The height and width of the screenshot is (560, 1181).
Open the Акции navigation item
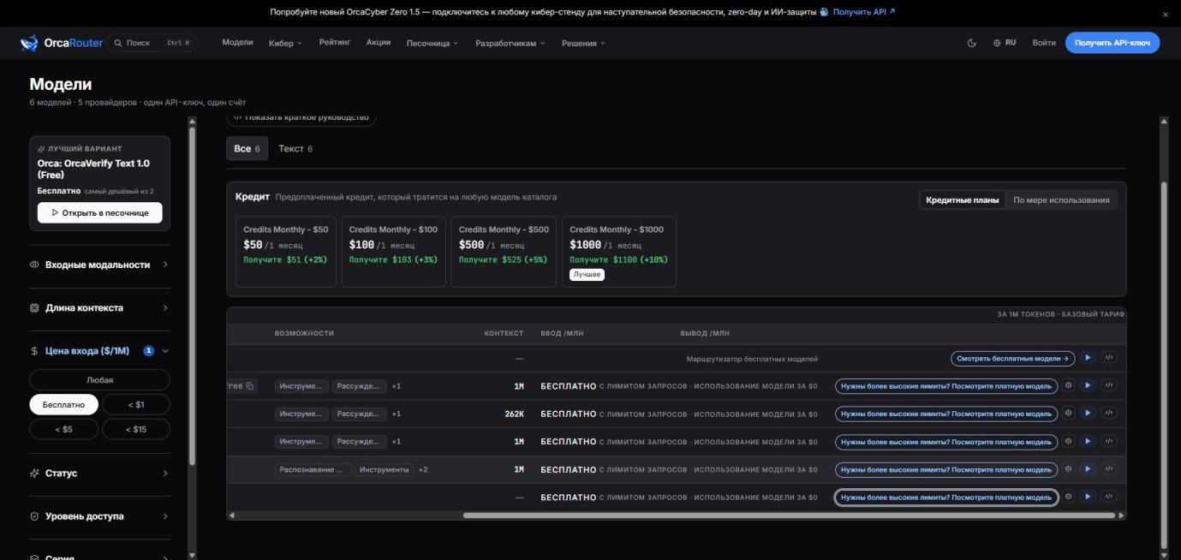coord(379,42)
